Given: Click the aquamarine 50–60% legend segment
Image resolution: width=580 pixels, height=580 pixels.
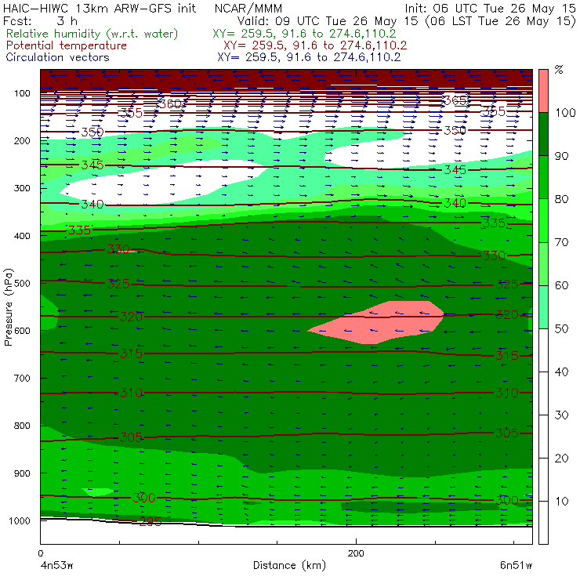Looking at the screenshot, I should click(543, 307).
